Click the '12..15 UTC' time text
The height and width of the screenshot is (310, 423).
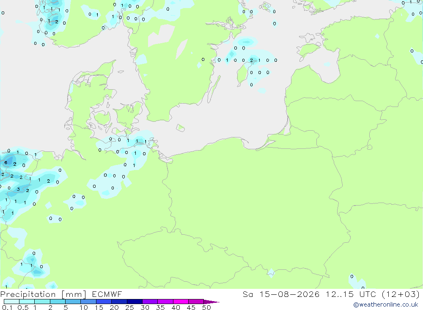click(351, 294)
